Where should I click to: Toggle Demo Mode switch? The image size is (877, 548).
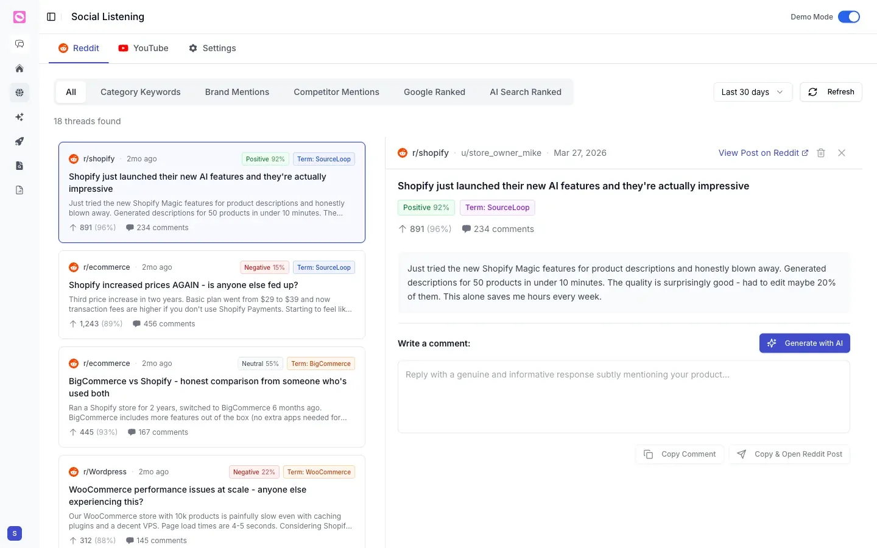[849, 17]
